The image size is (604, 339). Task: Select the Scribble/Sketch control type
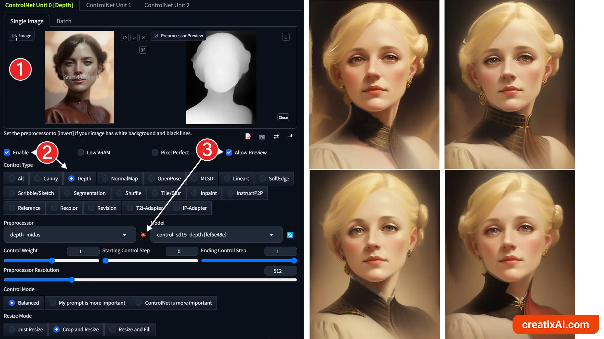[31, 193]
